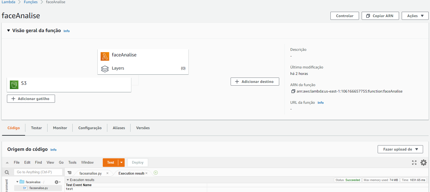Collapse the IDE menu bar arrow

click(7, 163)
